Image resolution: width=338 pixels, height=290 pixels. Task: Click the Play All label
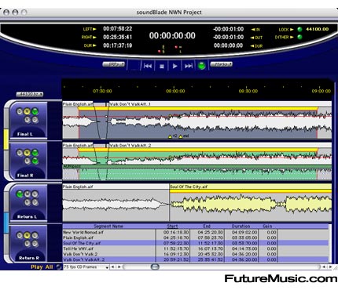pos(42,267)
